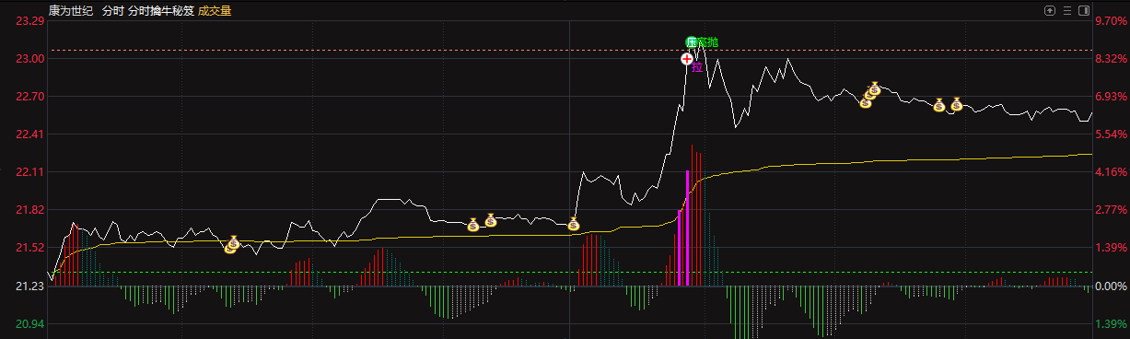
Task: Click the 22.11 price axis label
Action: pyautogui.click(x=30, y=171)
